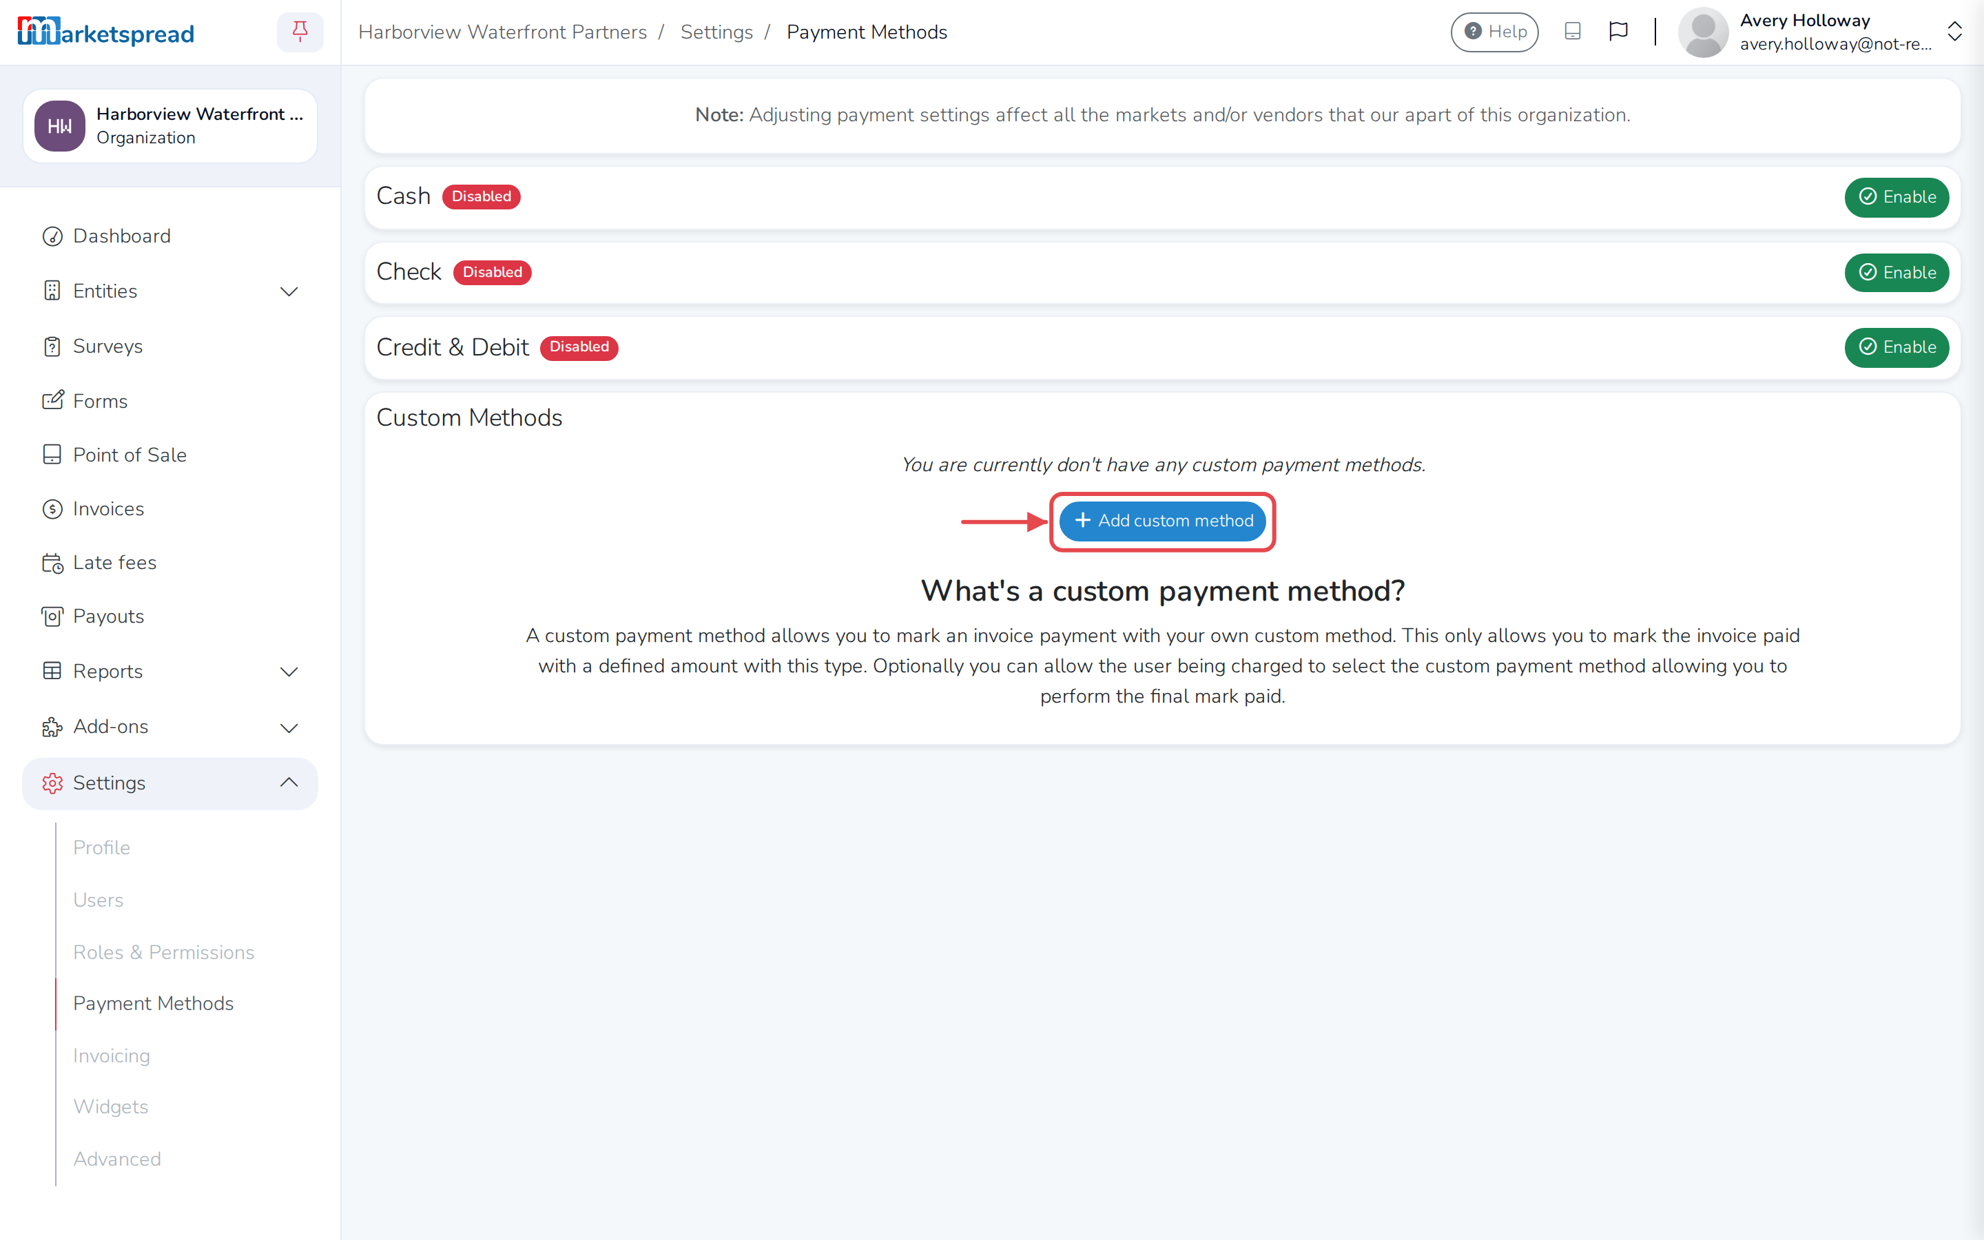
Task: Select Payment Methods in the sidebar
Action: click(154, 1004)
